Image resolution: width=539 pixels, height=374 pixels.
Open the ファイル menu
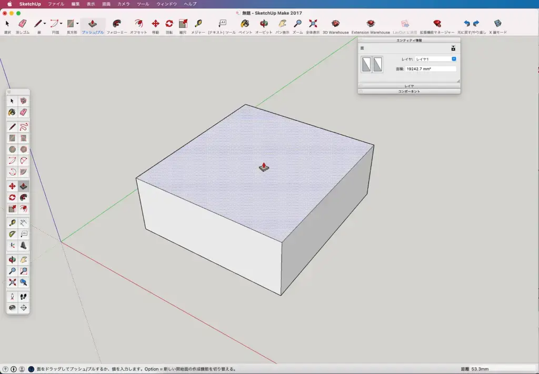point(56,4)
